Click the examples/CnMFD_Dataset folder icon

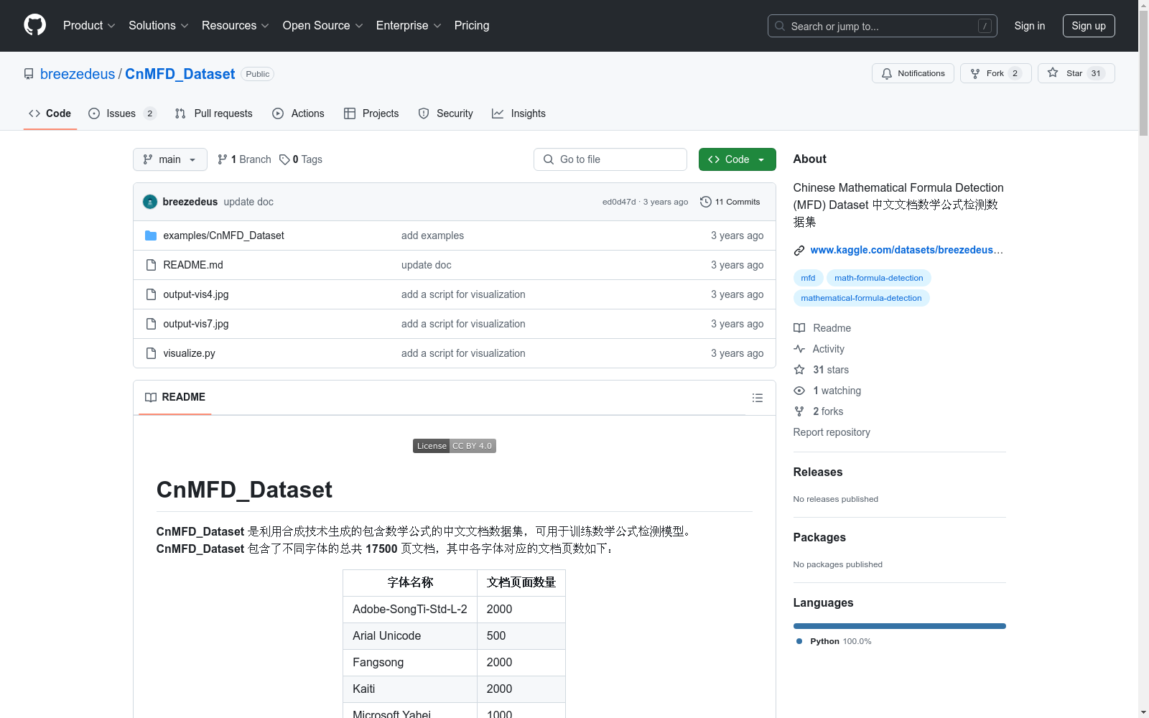click(151, 236)
